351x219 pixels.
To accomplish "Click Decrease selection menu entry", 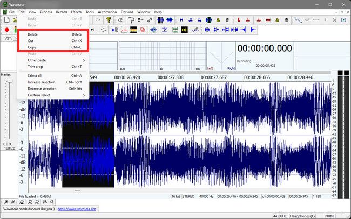I will (53, 89).
